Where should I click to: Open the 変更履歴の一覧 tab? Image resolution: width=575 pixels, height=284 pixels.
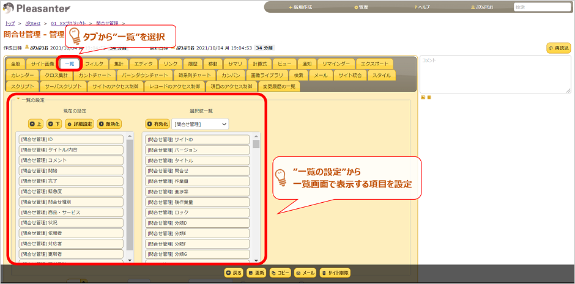[x=279, y=86]
